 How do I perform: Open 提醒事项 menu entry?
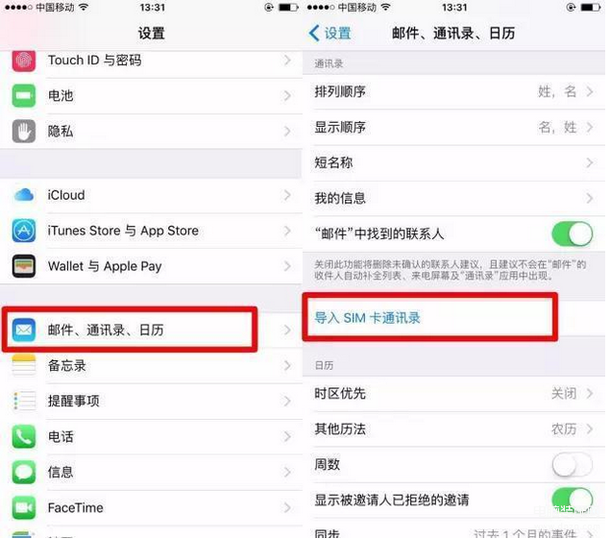[x=151, y=402]
